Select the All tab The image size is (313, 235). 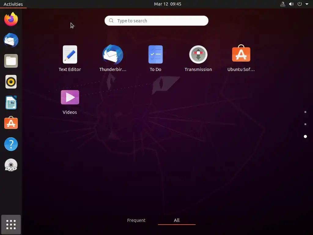click(177, 220)
